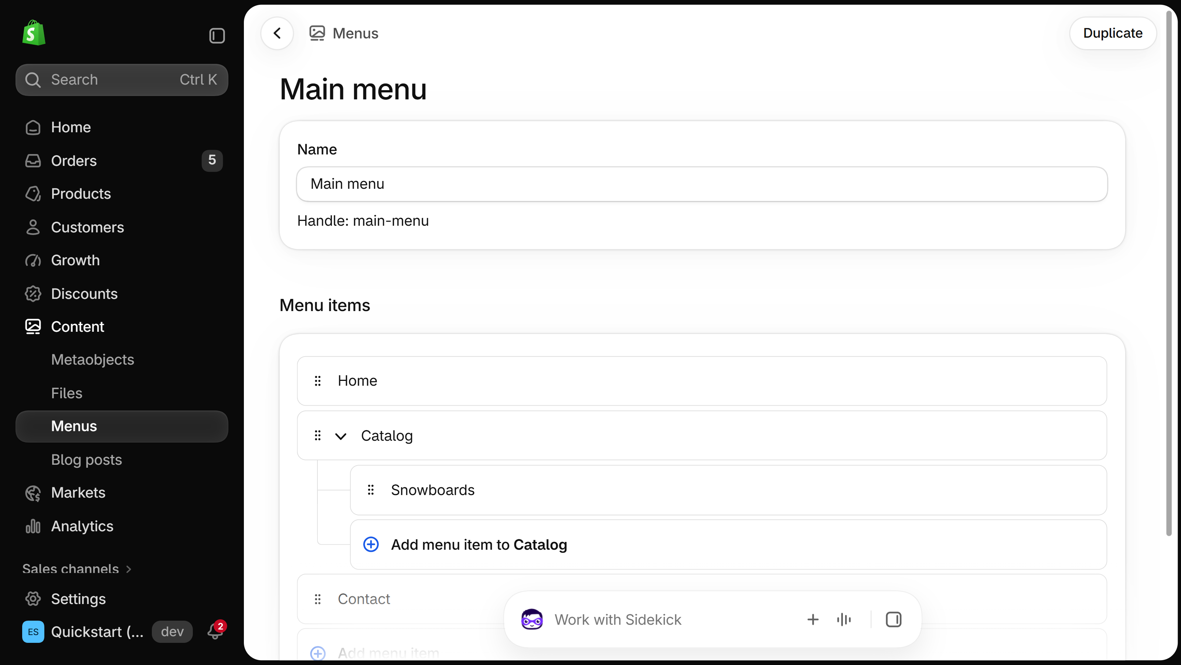Image resolution: width=1181 pixels, height=665 pixels.
Task: Activate the Sidekick voice waveform icon
Action: click(x=844, y=620)
